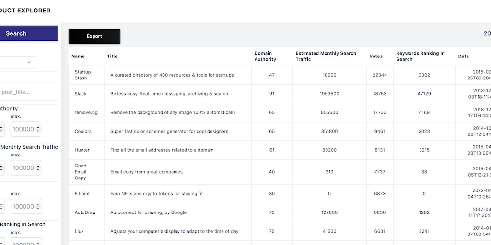Select the Coolors row title text

point(169,131)
